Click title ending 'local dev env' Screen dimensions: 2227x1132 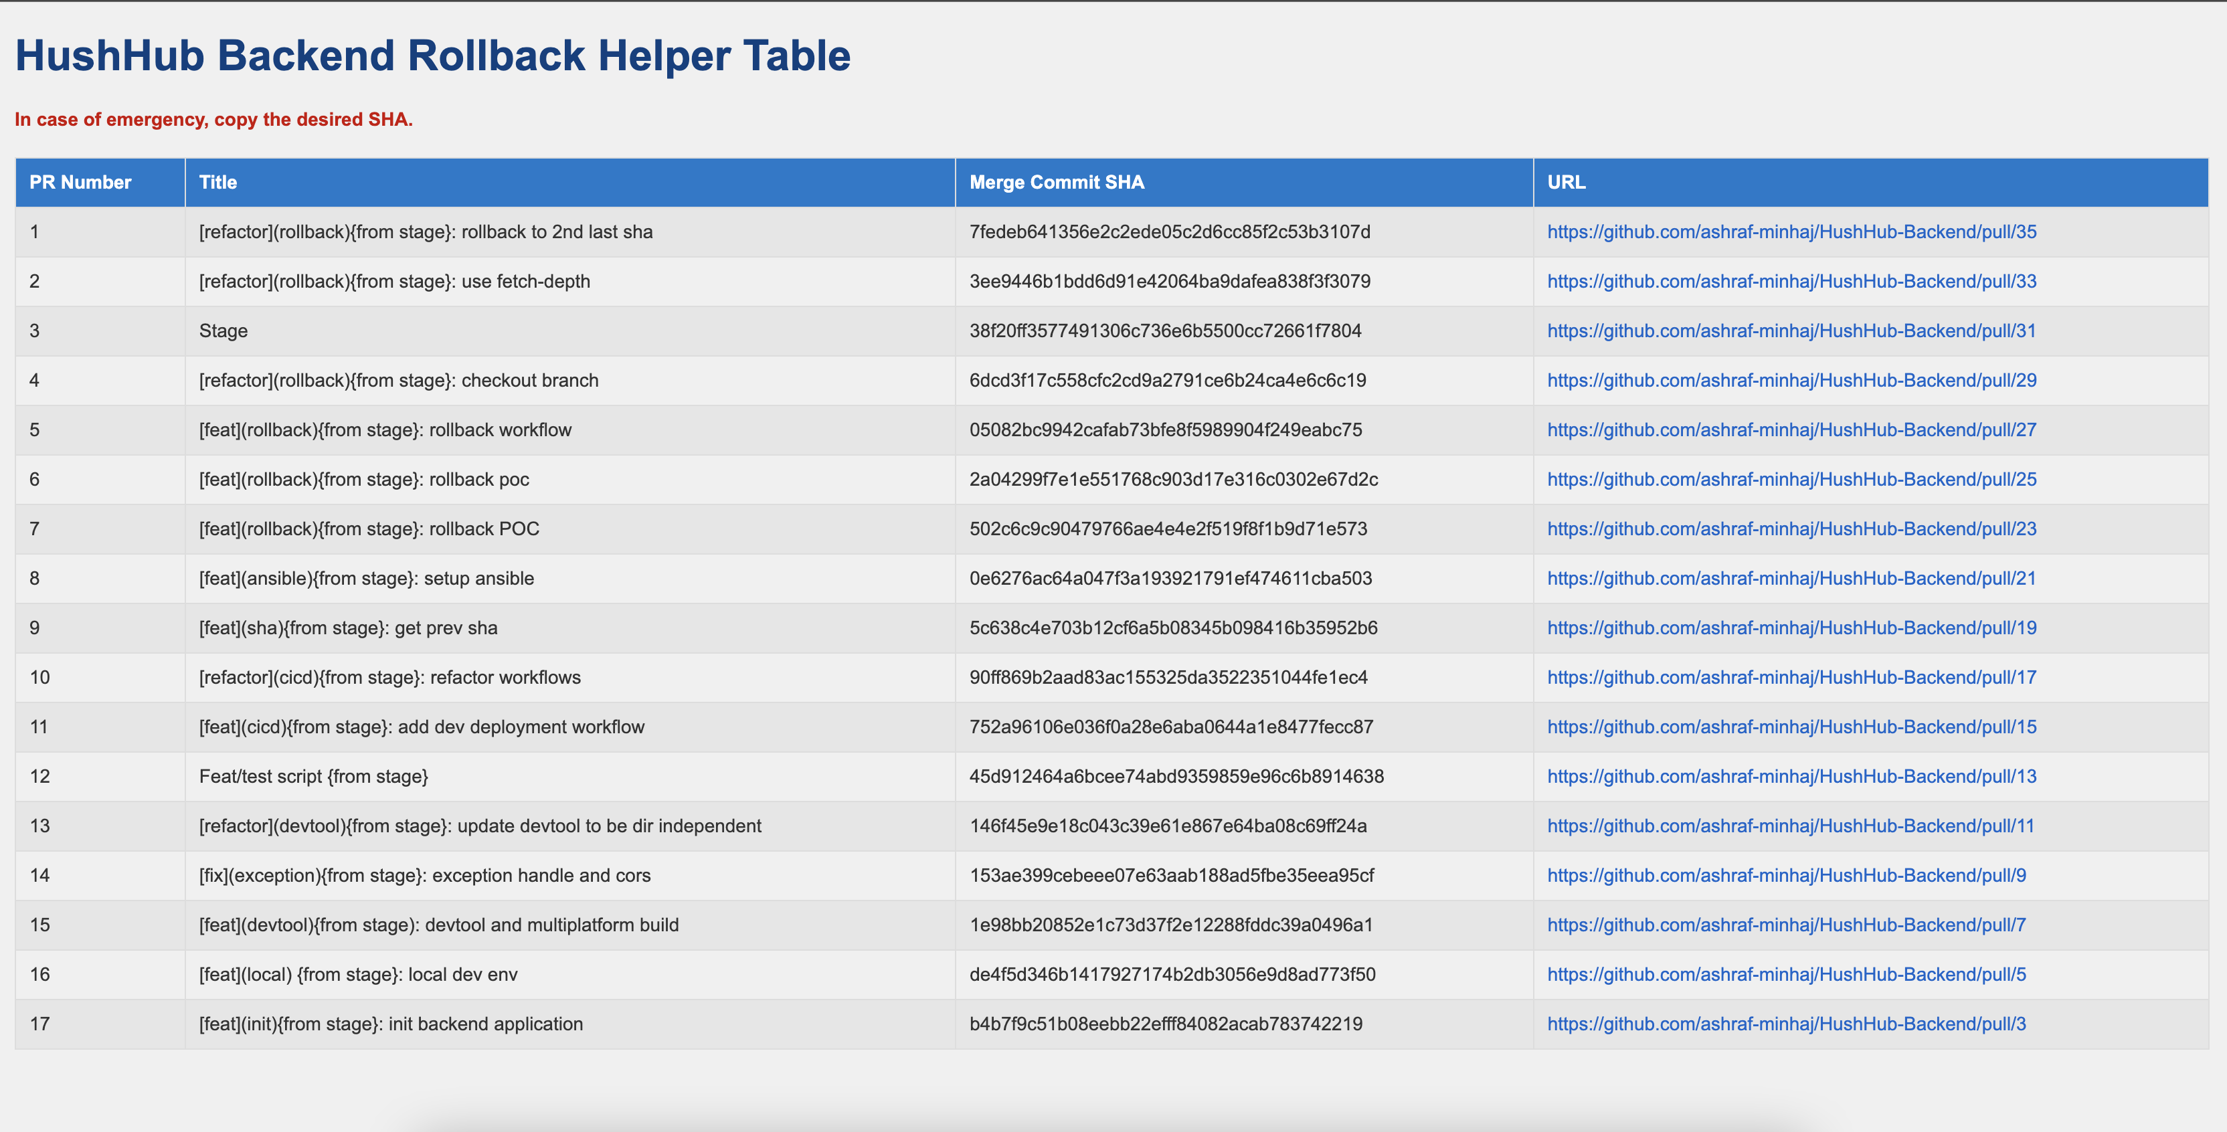(358, 975)
